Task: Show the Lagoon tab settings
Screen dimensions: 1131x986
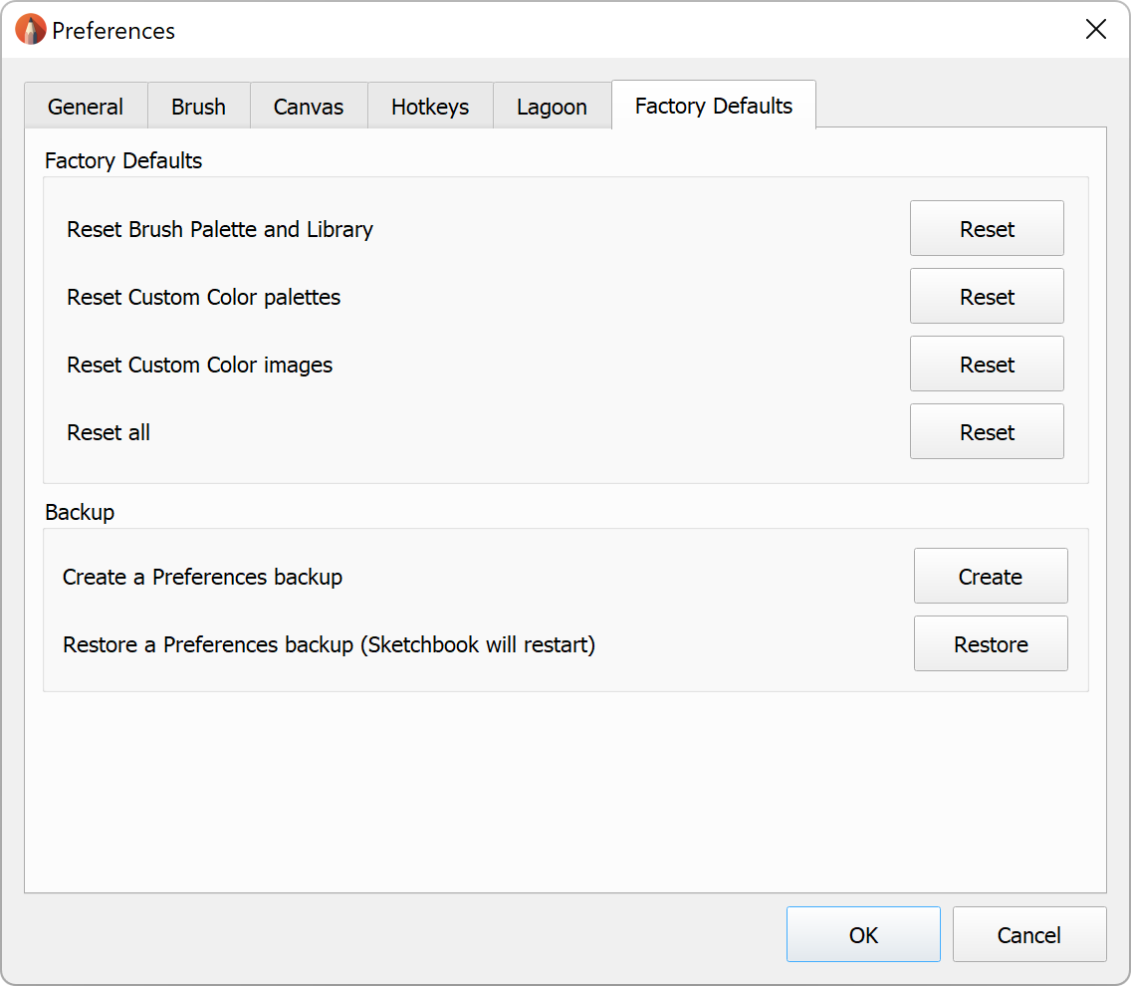Action: [552, 107]
